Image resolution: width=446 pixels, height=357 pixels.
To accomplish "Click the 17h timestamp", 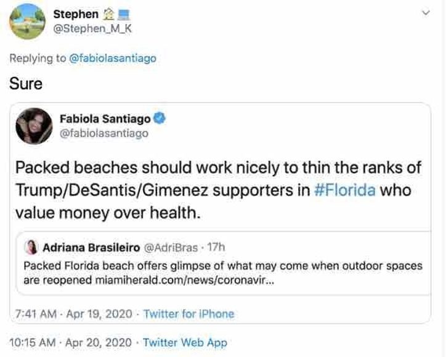I will 217,247.
